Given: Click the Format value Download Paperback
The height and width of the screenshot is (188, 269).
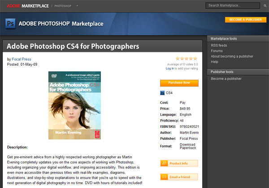Looking at the screenshot, I should [188, 146].
